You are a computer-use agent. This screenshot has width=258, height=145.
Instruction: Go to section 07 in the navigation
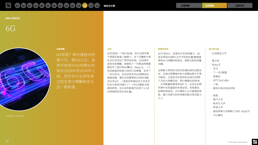coord(60,6)
